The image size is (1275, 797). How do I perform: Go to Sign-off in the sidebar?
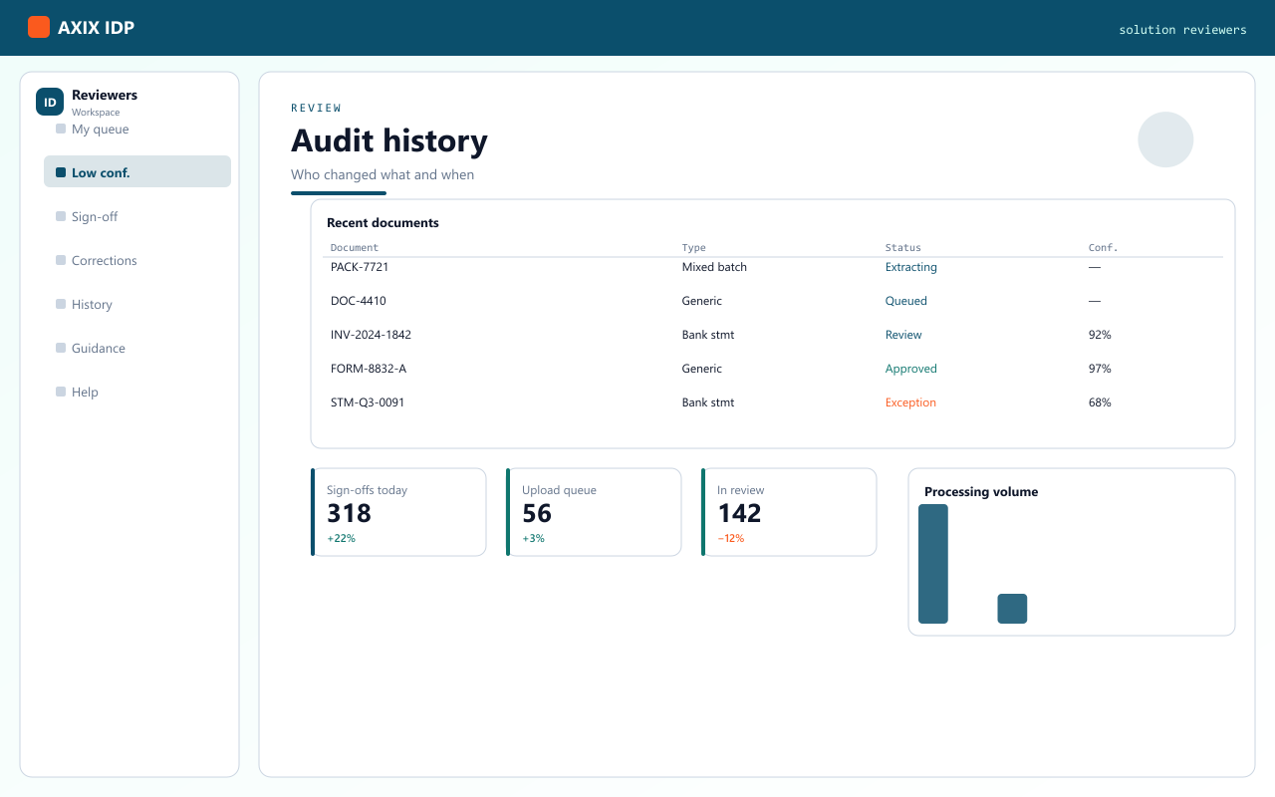pyautogui.click(x=137, y=217)
